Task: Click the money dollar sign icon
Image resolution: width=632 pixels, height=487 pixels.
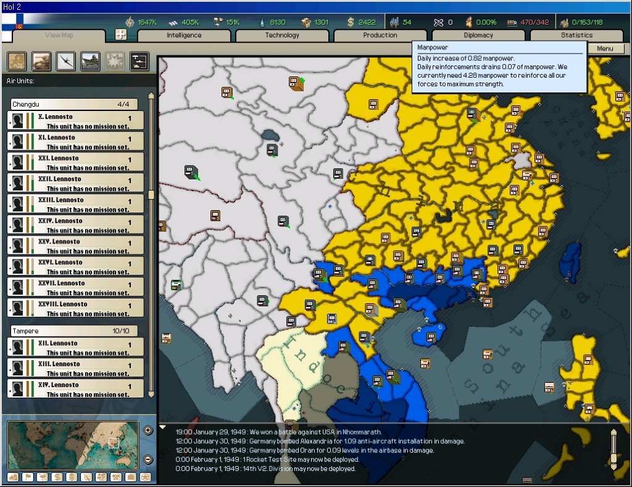Action: coord(351,22)
